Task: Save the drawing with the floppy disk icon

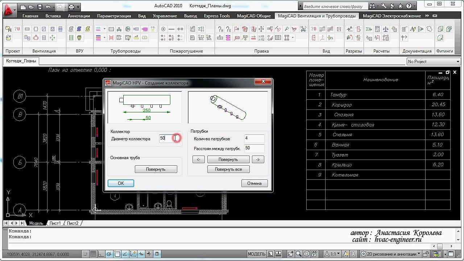Action: (40, 7)
